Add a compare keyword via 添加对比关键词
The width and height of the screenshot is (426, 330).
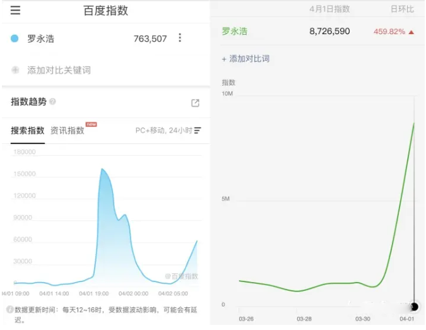click(x=59, y=70)
